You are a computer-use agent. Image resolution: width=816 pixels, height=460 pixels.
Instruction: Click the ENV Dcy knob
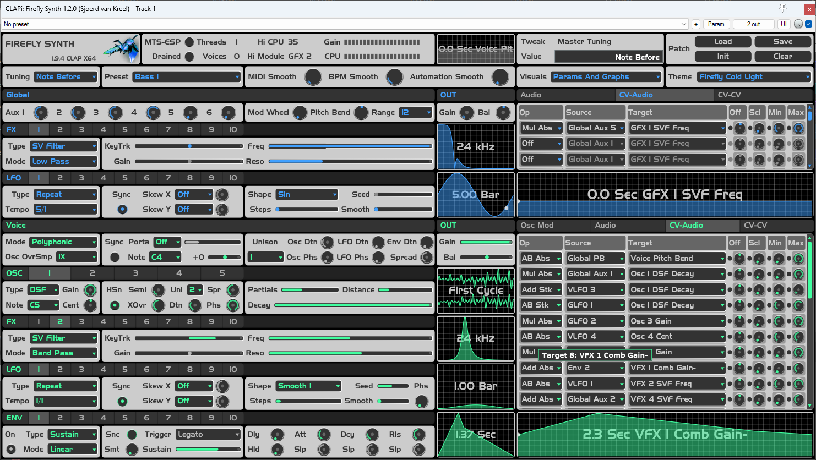(372, 435)
